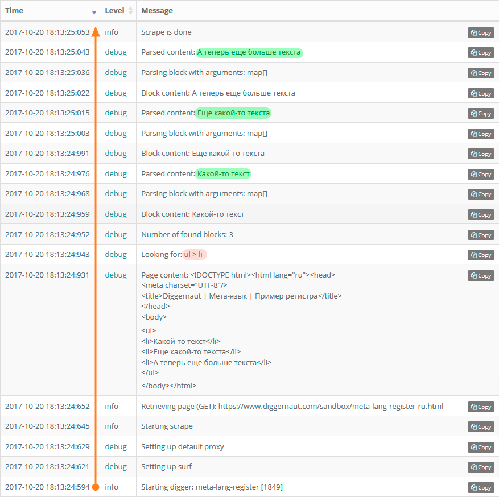Click the highlighted "А теперь еще больше текста" tag
The image size is (499, 497).
click(249, 52)
